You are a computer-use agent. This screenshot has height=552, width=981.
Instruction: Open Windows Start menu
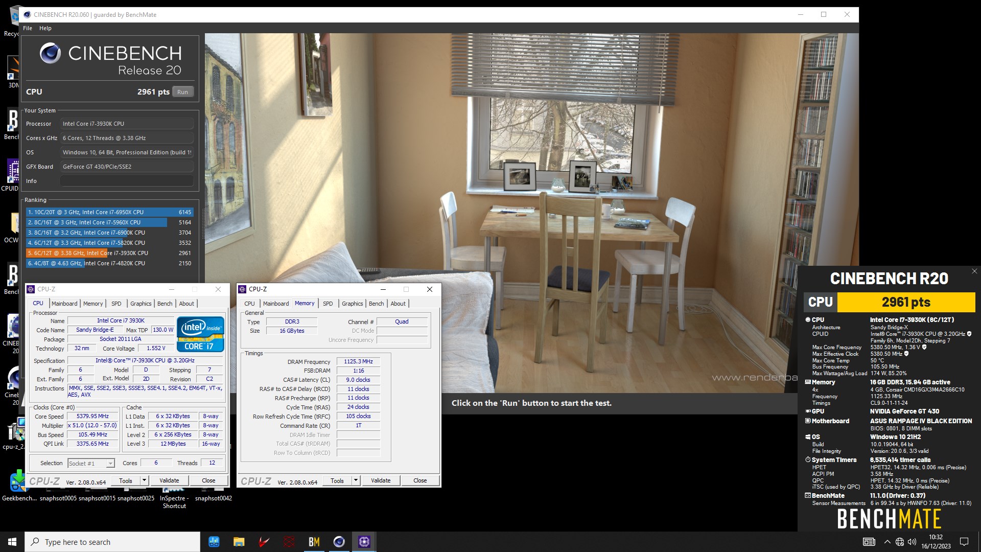coord(12,542)
